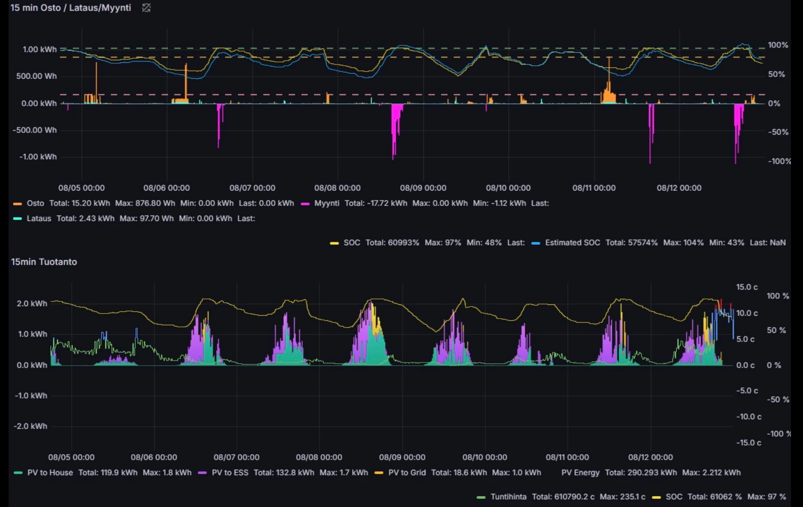Open the '15min Tuotanto' panel title menu

tap(44, 262)
